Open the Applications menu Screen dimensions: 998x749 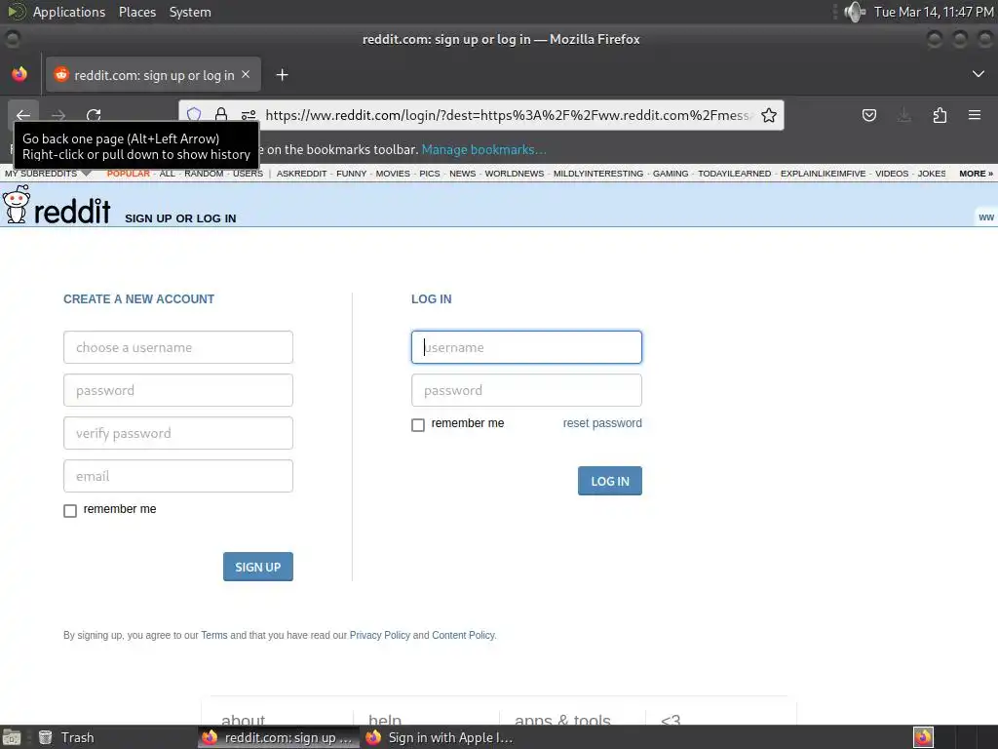click(x=69, y=12)
